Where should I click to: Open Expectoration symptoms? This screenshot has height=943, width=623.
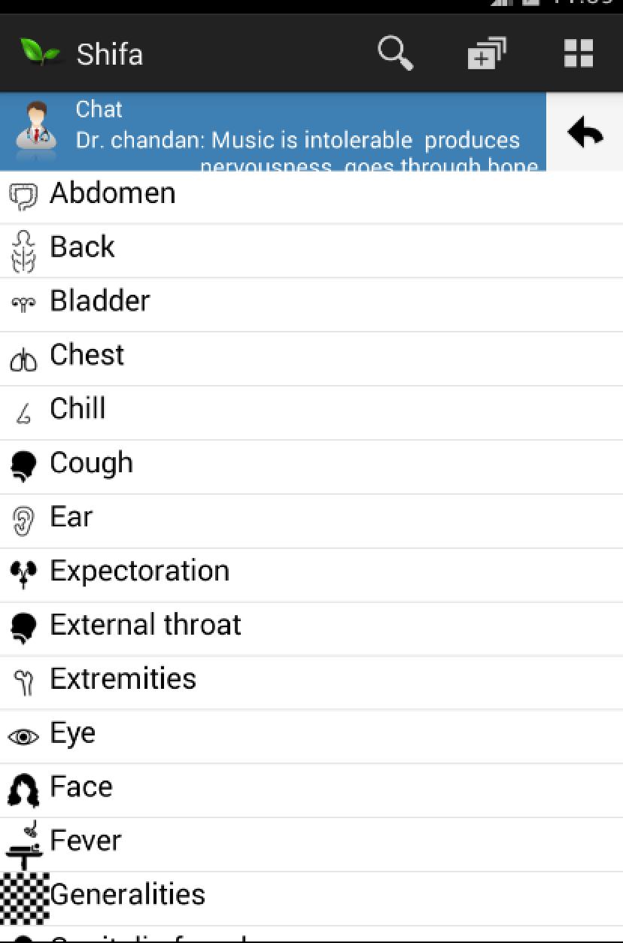(x=139, y=572)
